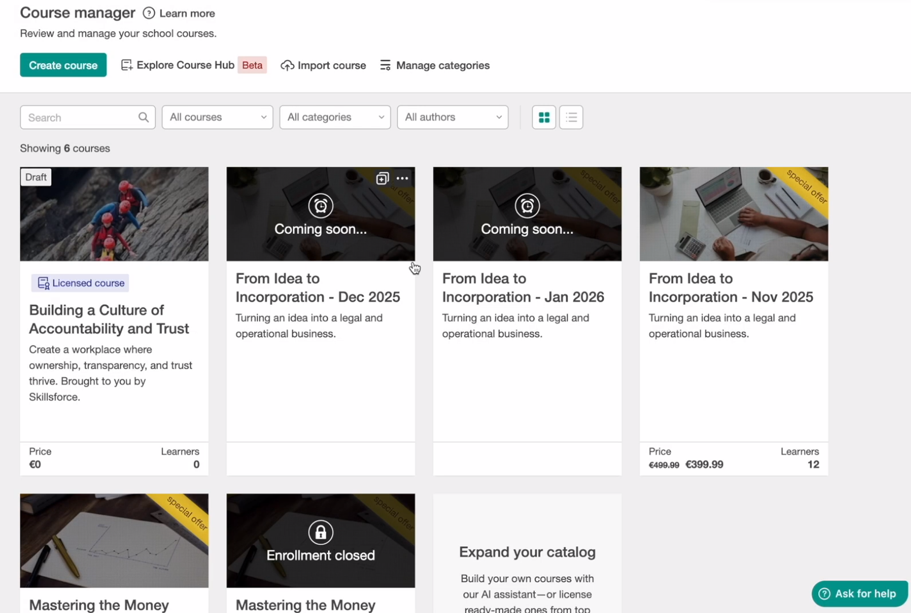The image size is (911, 613).
Task: Click the duplicate icon on Dec 2025 course
Action: [382, 179]
